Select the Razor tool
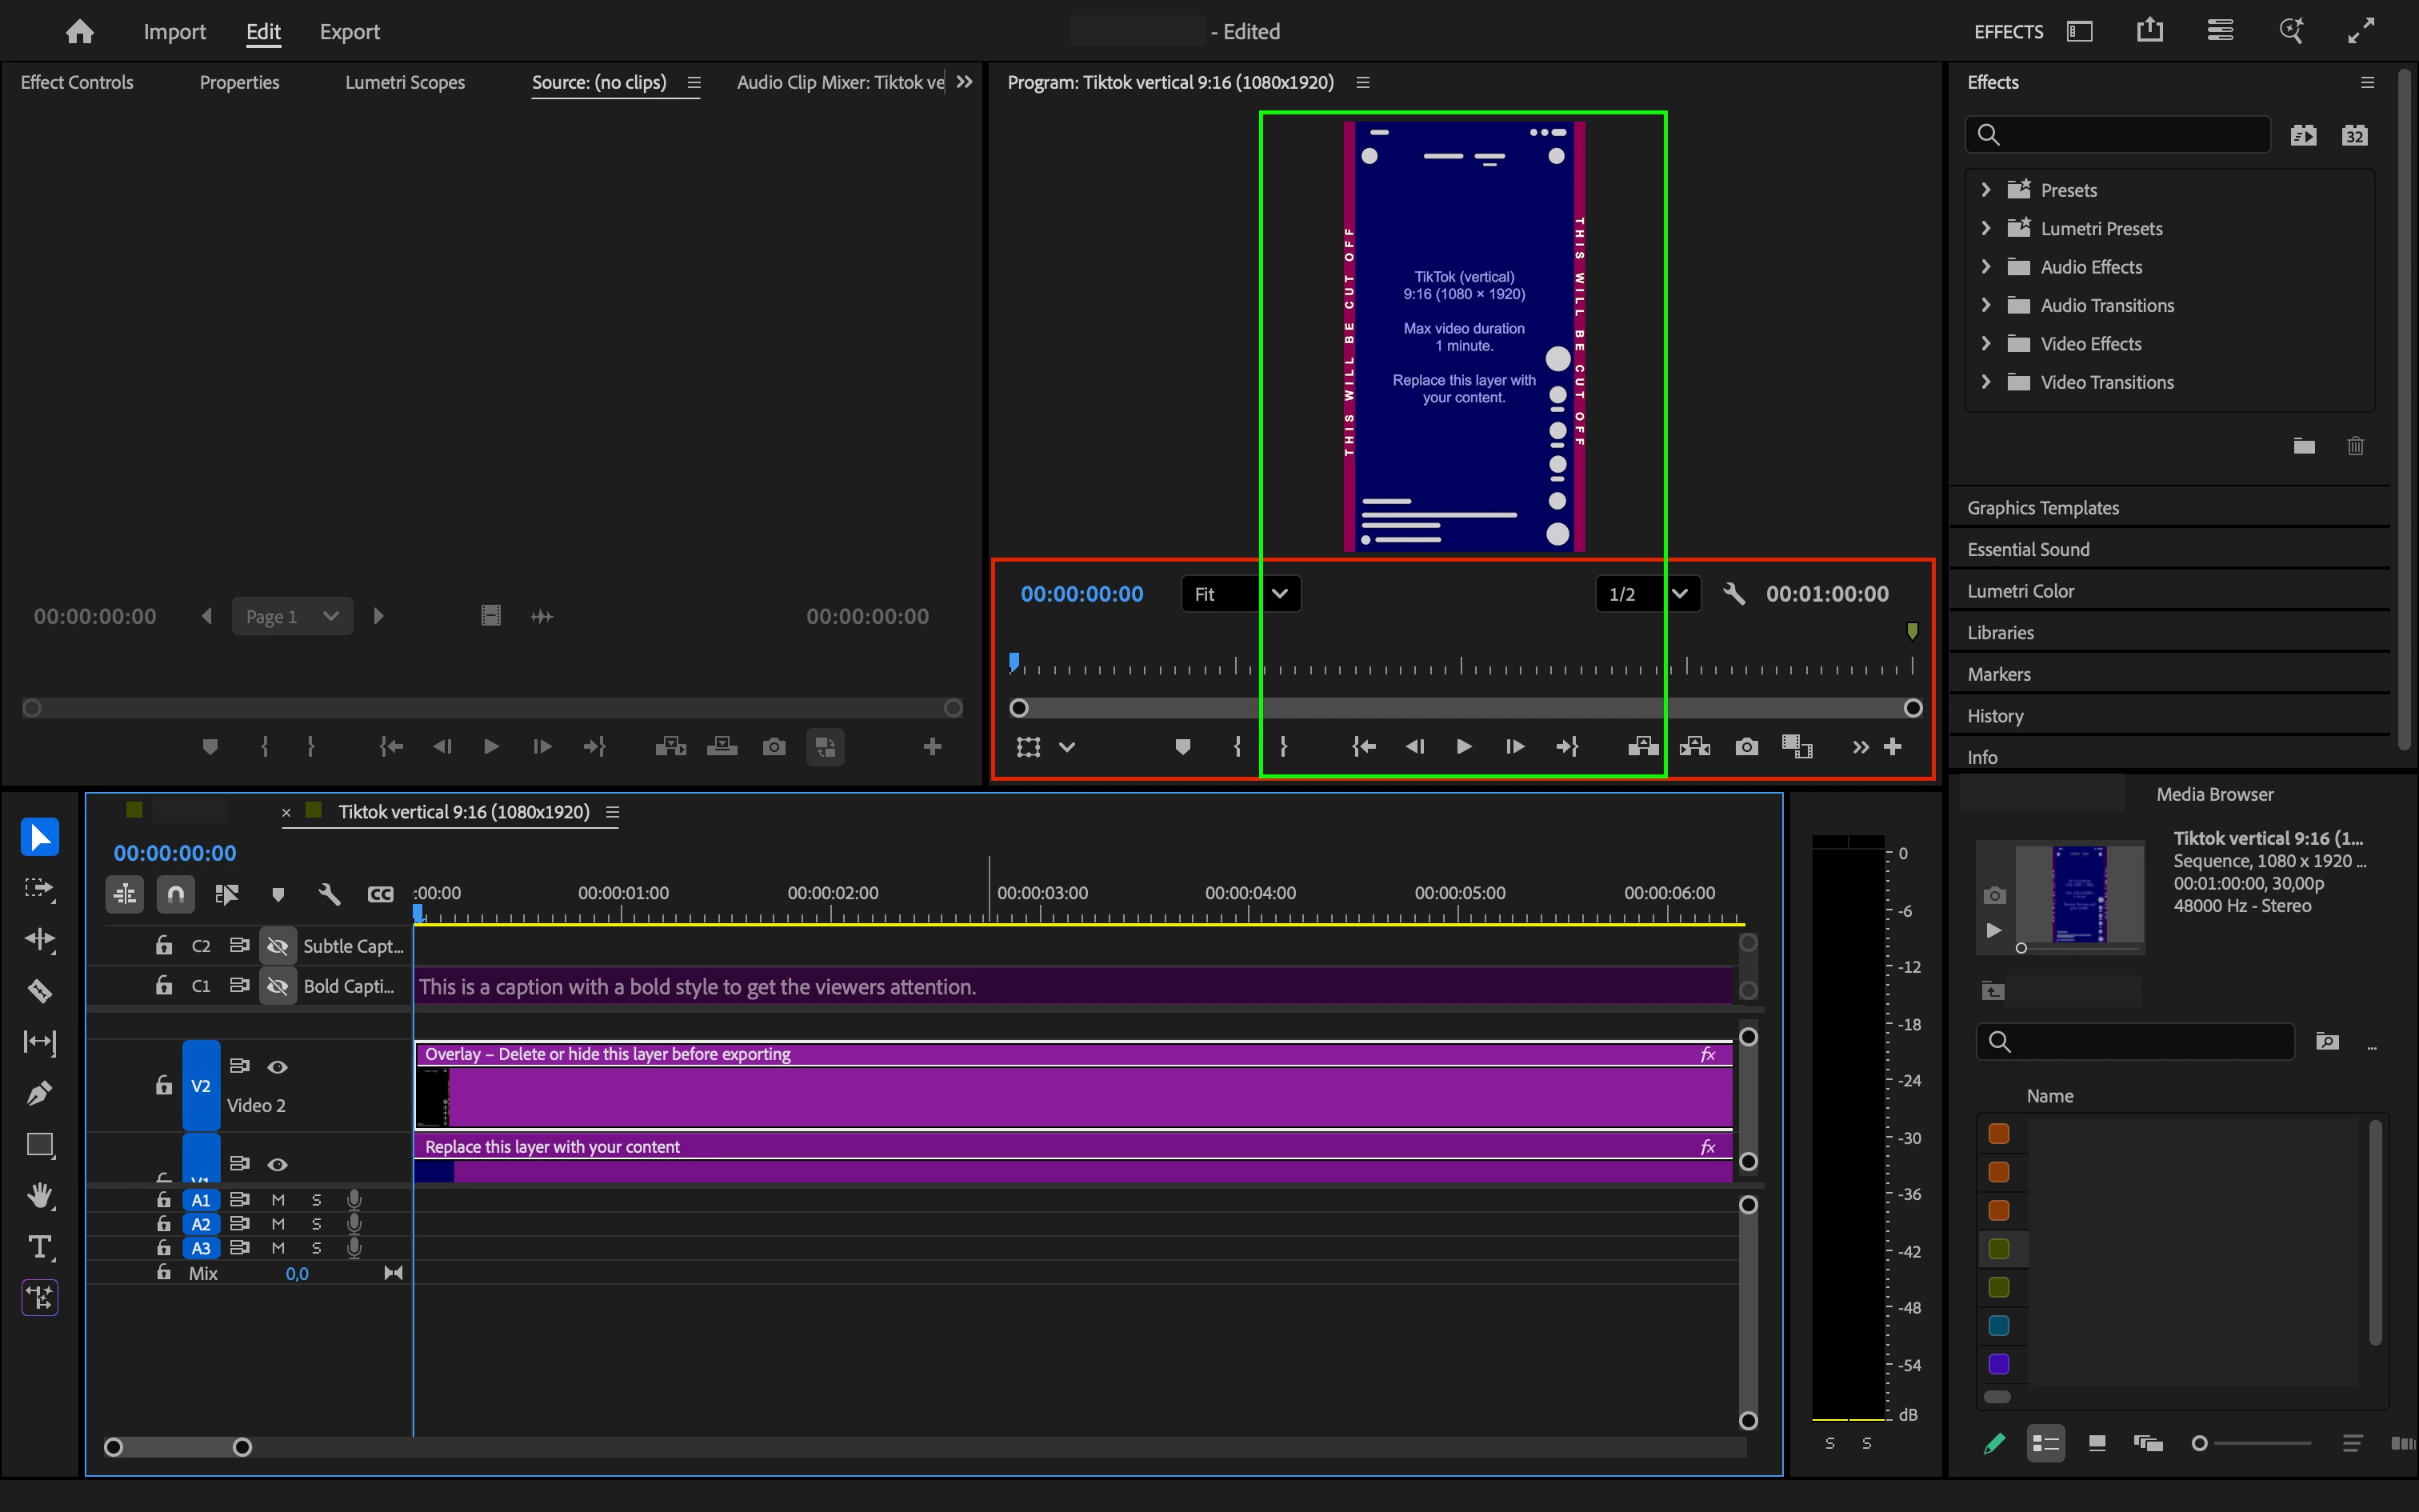The image size is (2419, 1512). click(40, 990)
